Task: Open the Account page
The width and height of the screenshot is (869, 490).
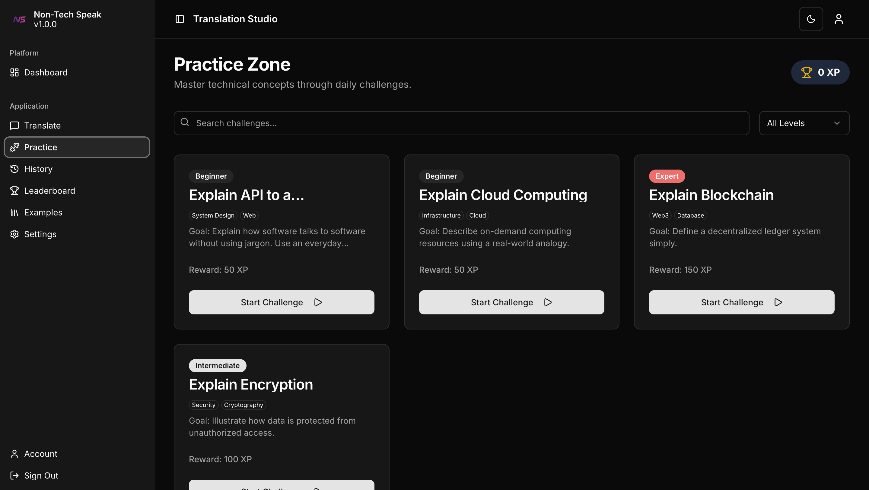Action: coord(40,453)
